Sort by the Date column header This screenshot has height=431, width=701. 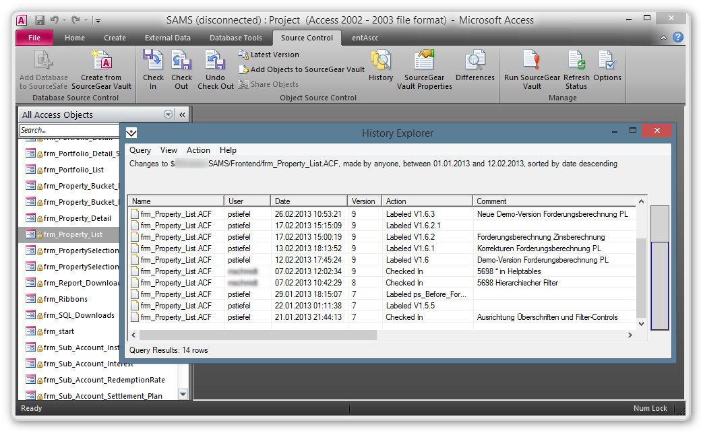(x=309, y=201)
